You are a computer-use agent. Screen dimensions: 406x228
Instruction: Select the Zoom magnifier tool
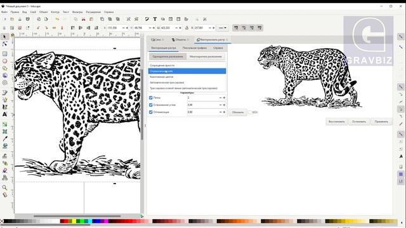pyautogui.click(x=4, y=187)
